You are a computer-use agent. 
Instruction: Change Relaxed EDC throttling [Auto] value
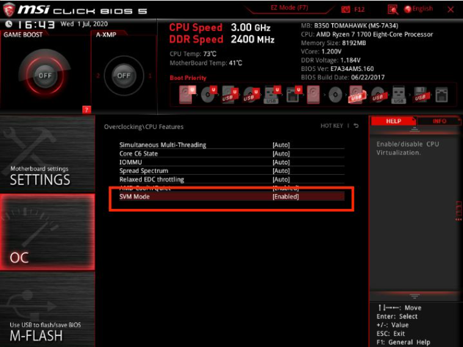(281, 179)
